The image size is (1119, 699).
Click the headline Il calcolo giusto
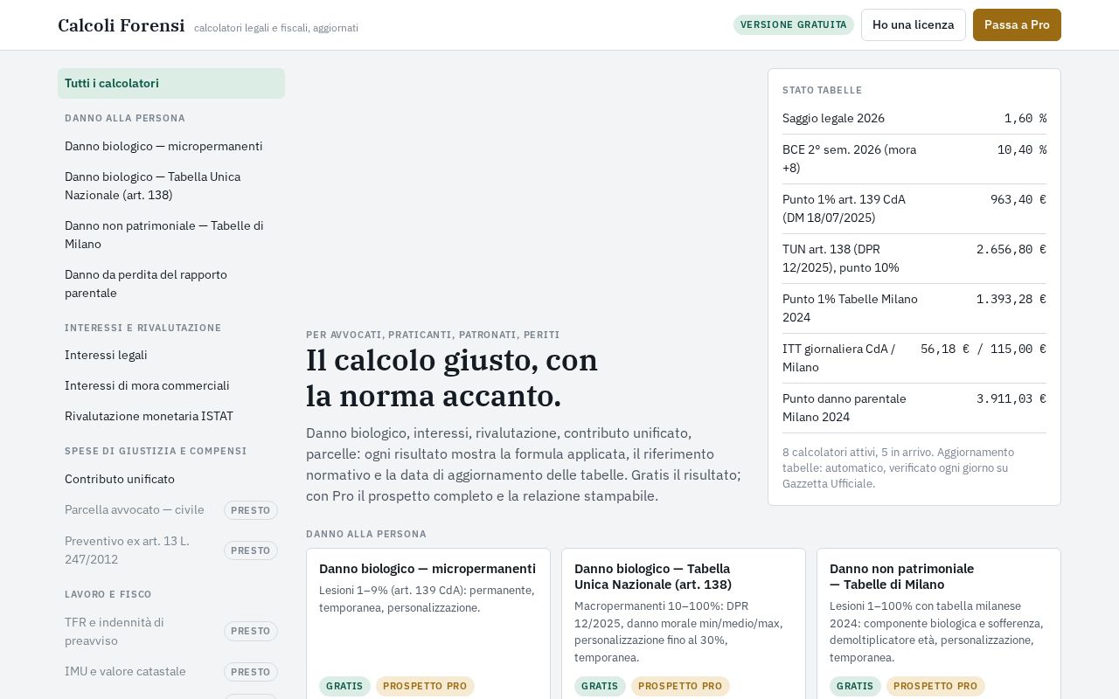(x=452, y=377)
